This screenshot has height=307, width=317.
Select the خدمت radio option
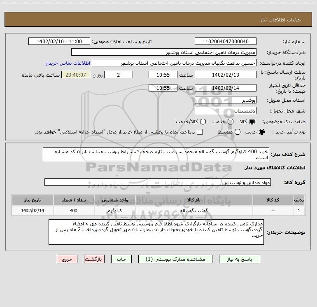[231, 122]
